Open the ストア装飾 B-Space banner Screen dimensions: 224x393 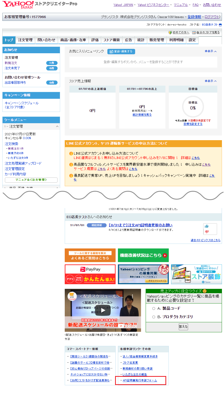(197, 274)
